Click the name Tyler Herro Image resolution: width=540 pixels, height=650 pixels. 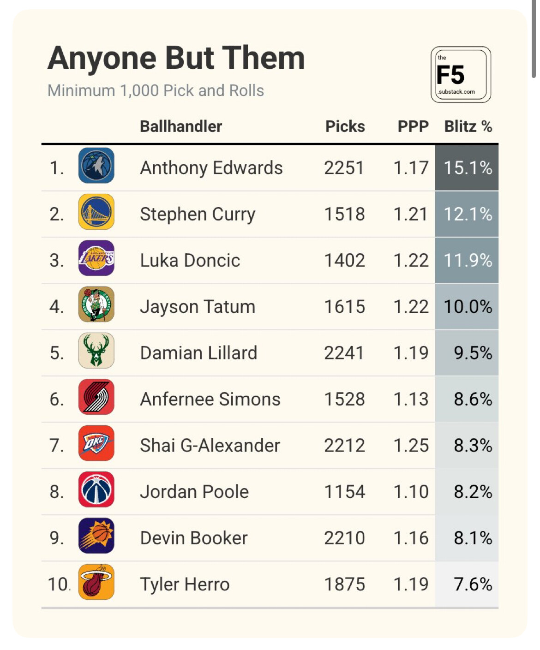click(185, 584)
